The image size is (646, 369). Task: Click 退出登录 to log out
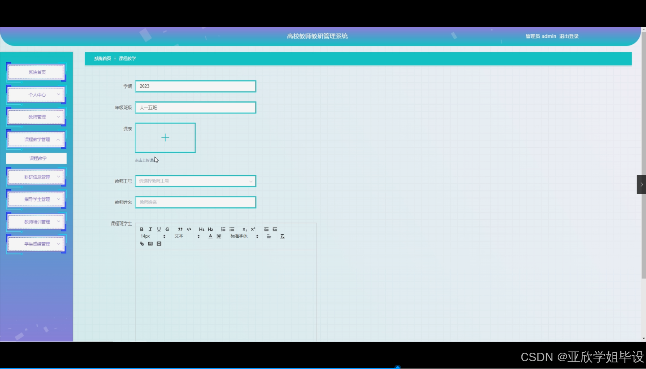coord(569,36)
